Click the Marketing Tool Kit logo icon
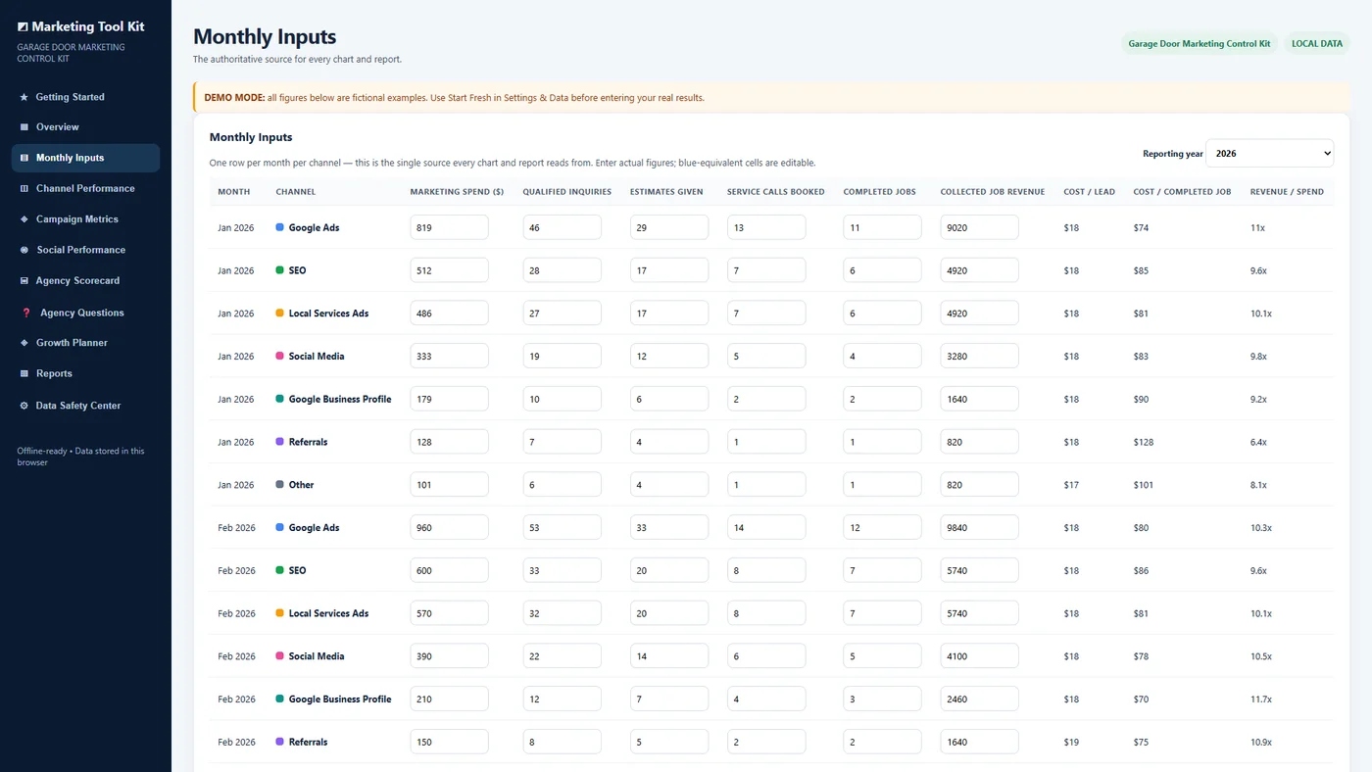The image size is (1372, 772). (x=23, y=27)
